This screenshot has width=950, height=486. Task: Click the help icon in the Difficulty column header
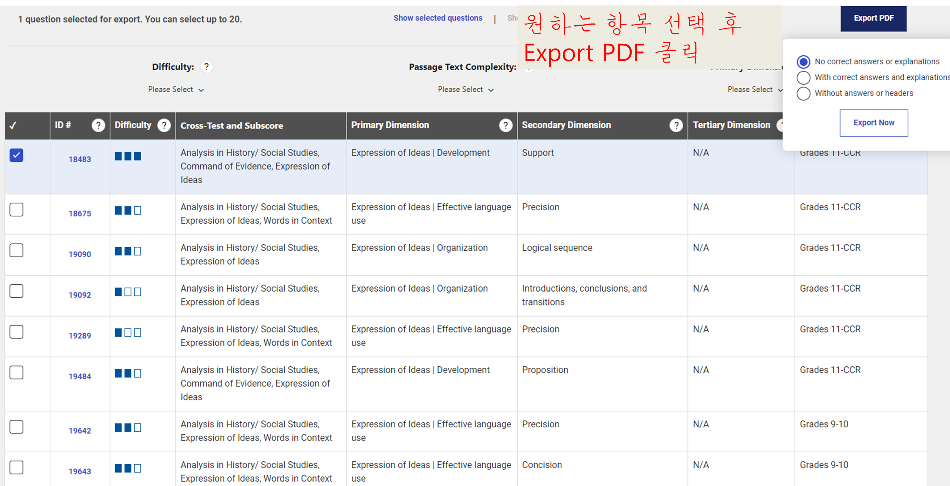point(164,125)
